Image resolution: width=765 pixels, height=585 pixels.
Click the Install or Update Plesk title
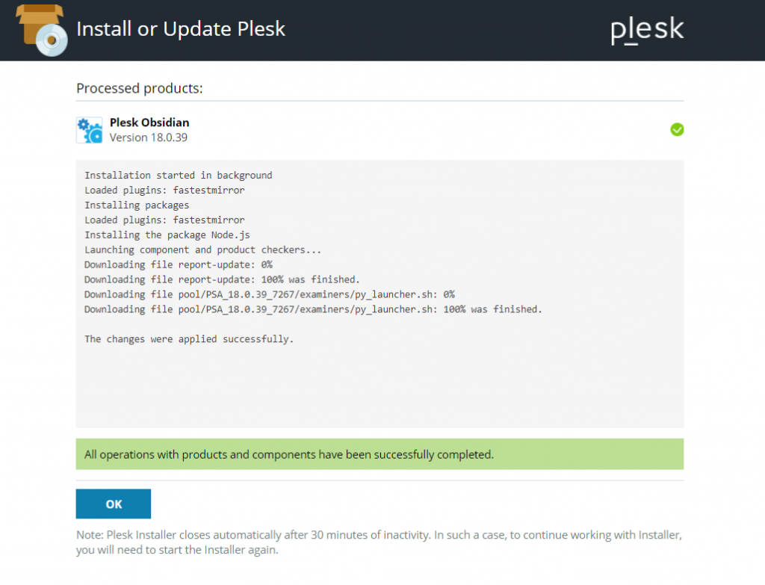(x=181, y=29)
